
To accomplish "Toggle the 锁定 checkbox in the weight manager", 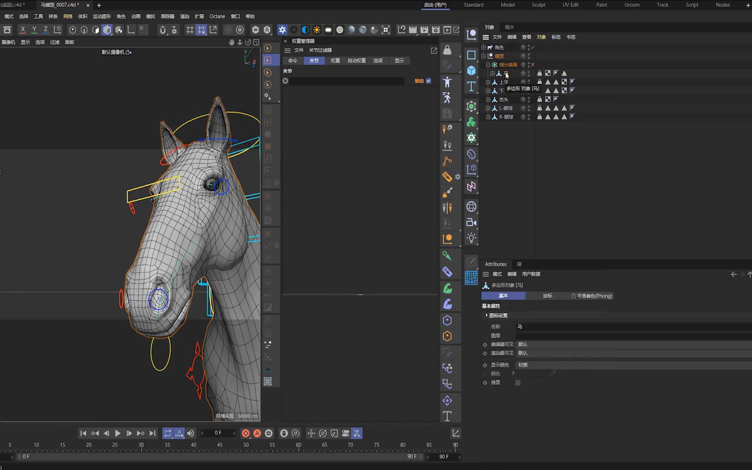I will click(429, 81).
